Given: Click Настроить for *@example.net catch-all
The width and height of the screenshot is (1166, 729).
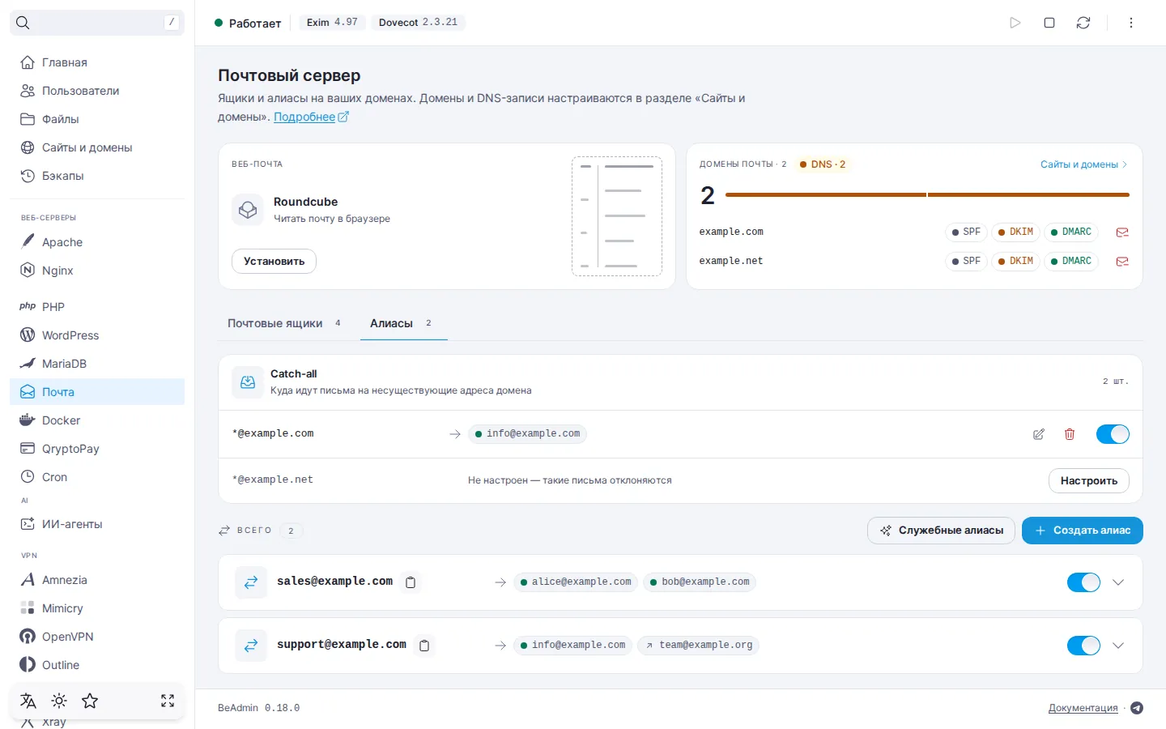Looking at the screenshot, I should (1089, 481).
